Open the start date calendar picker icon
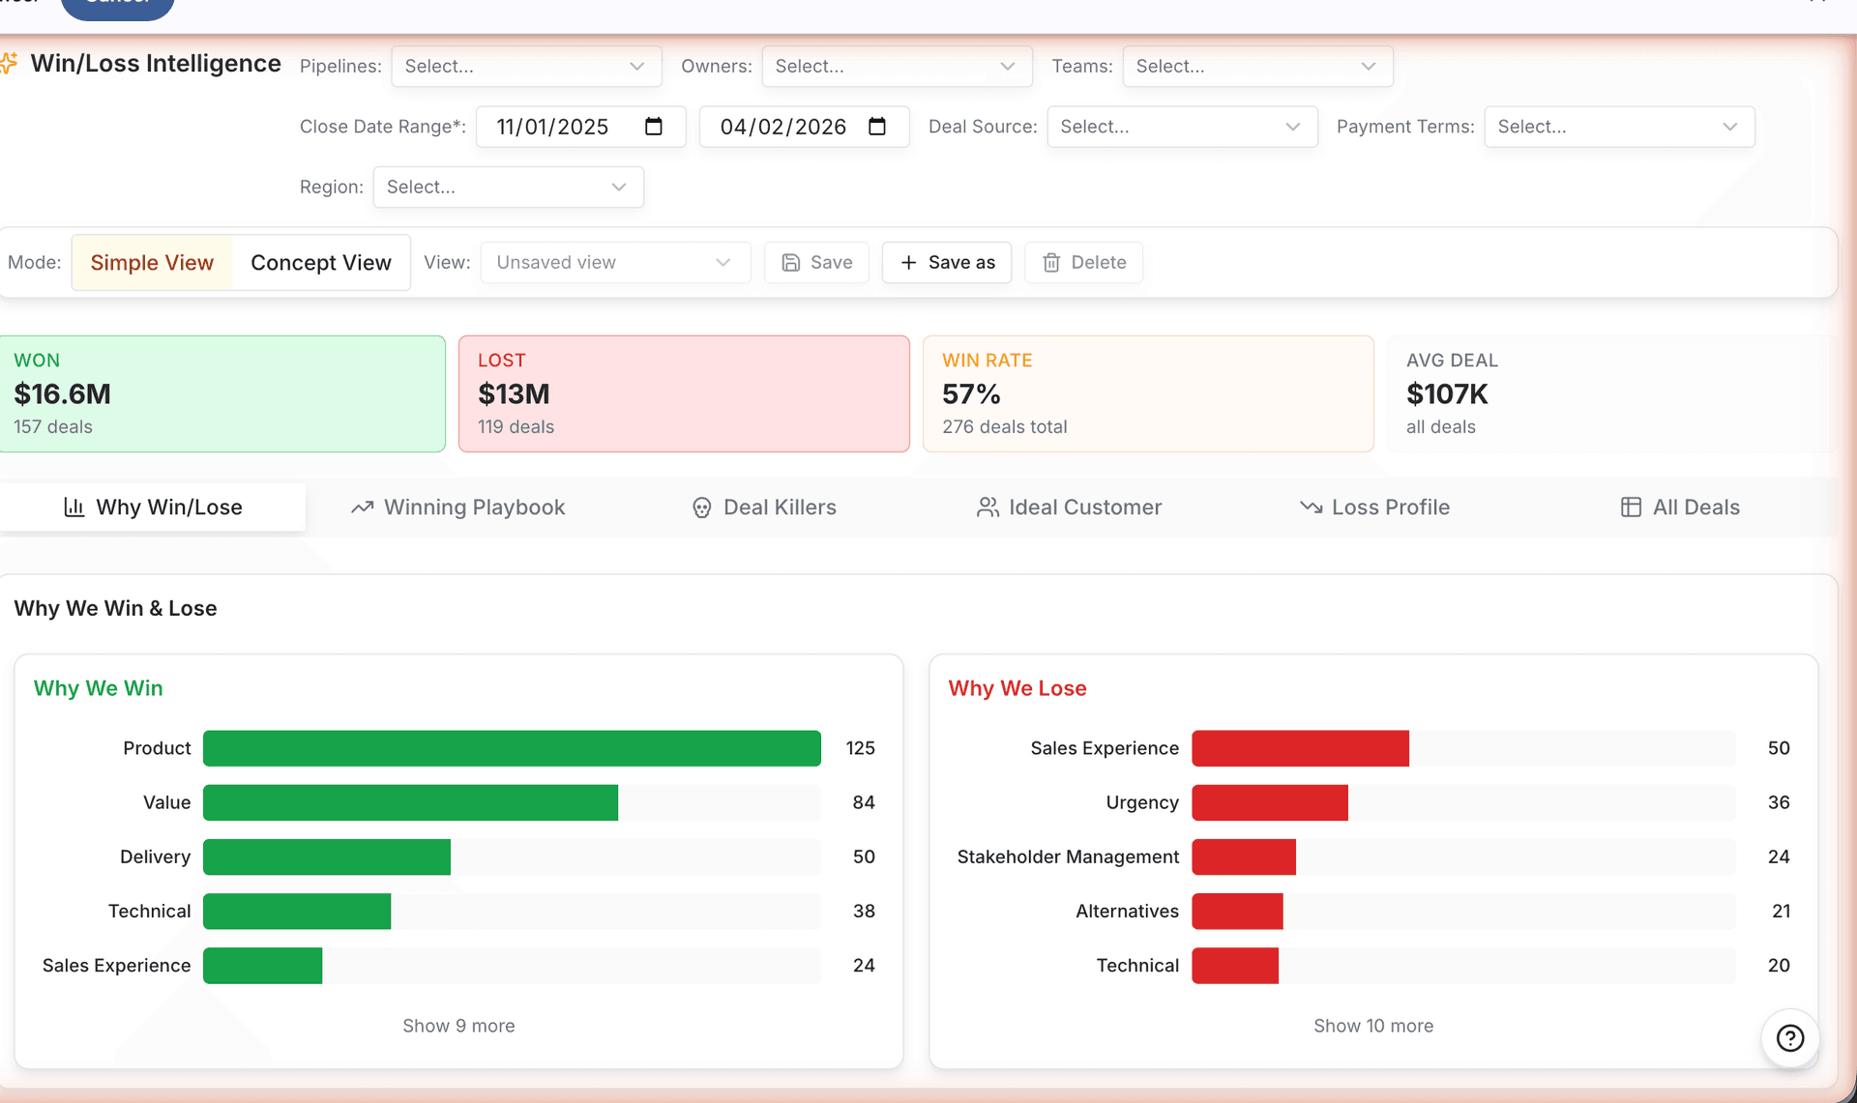This screenshot has height=1103, width=1857. 654,127
